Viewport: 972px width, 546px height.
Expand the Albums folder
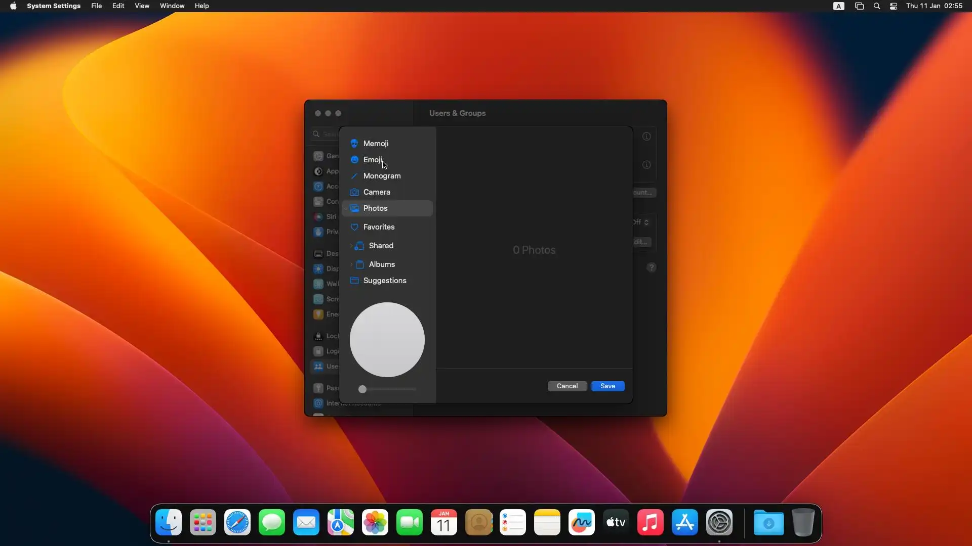pyautogui.click(x=351, y=264)
